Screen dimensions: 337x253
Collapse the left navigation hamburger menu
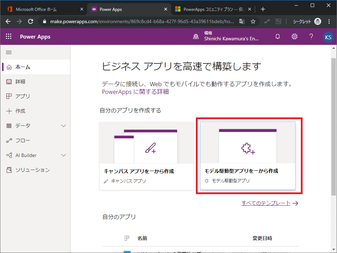[x=9, y=52]
